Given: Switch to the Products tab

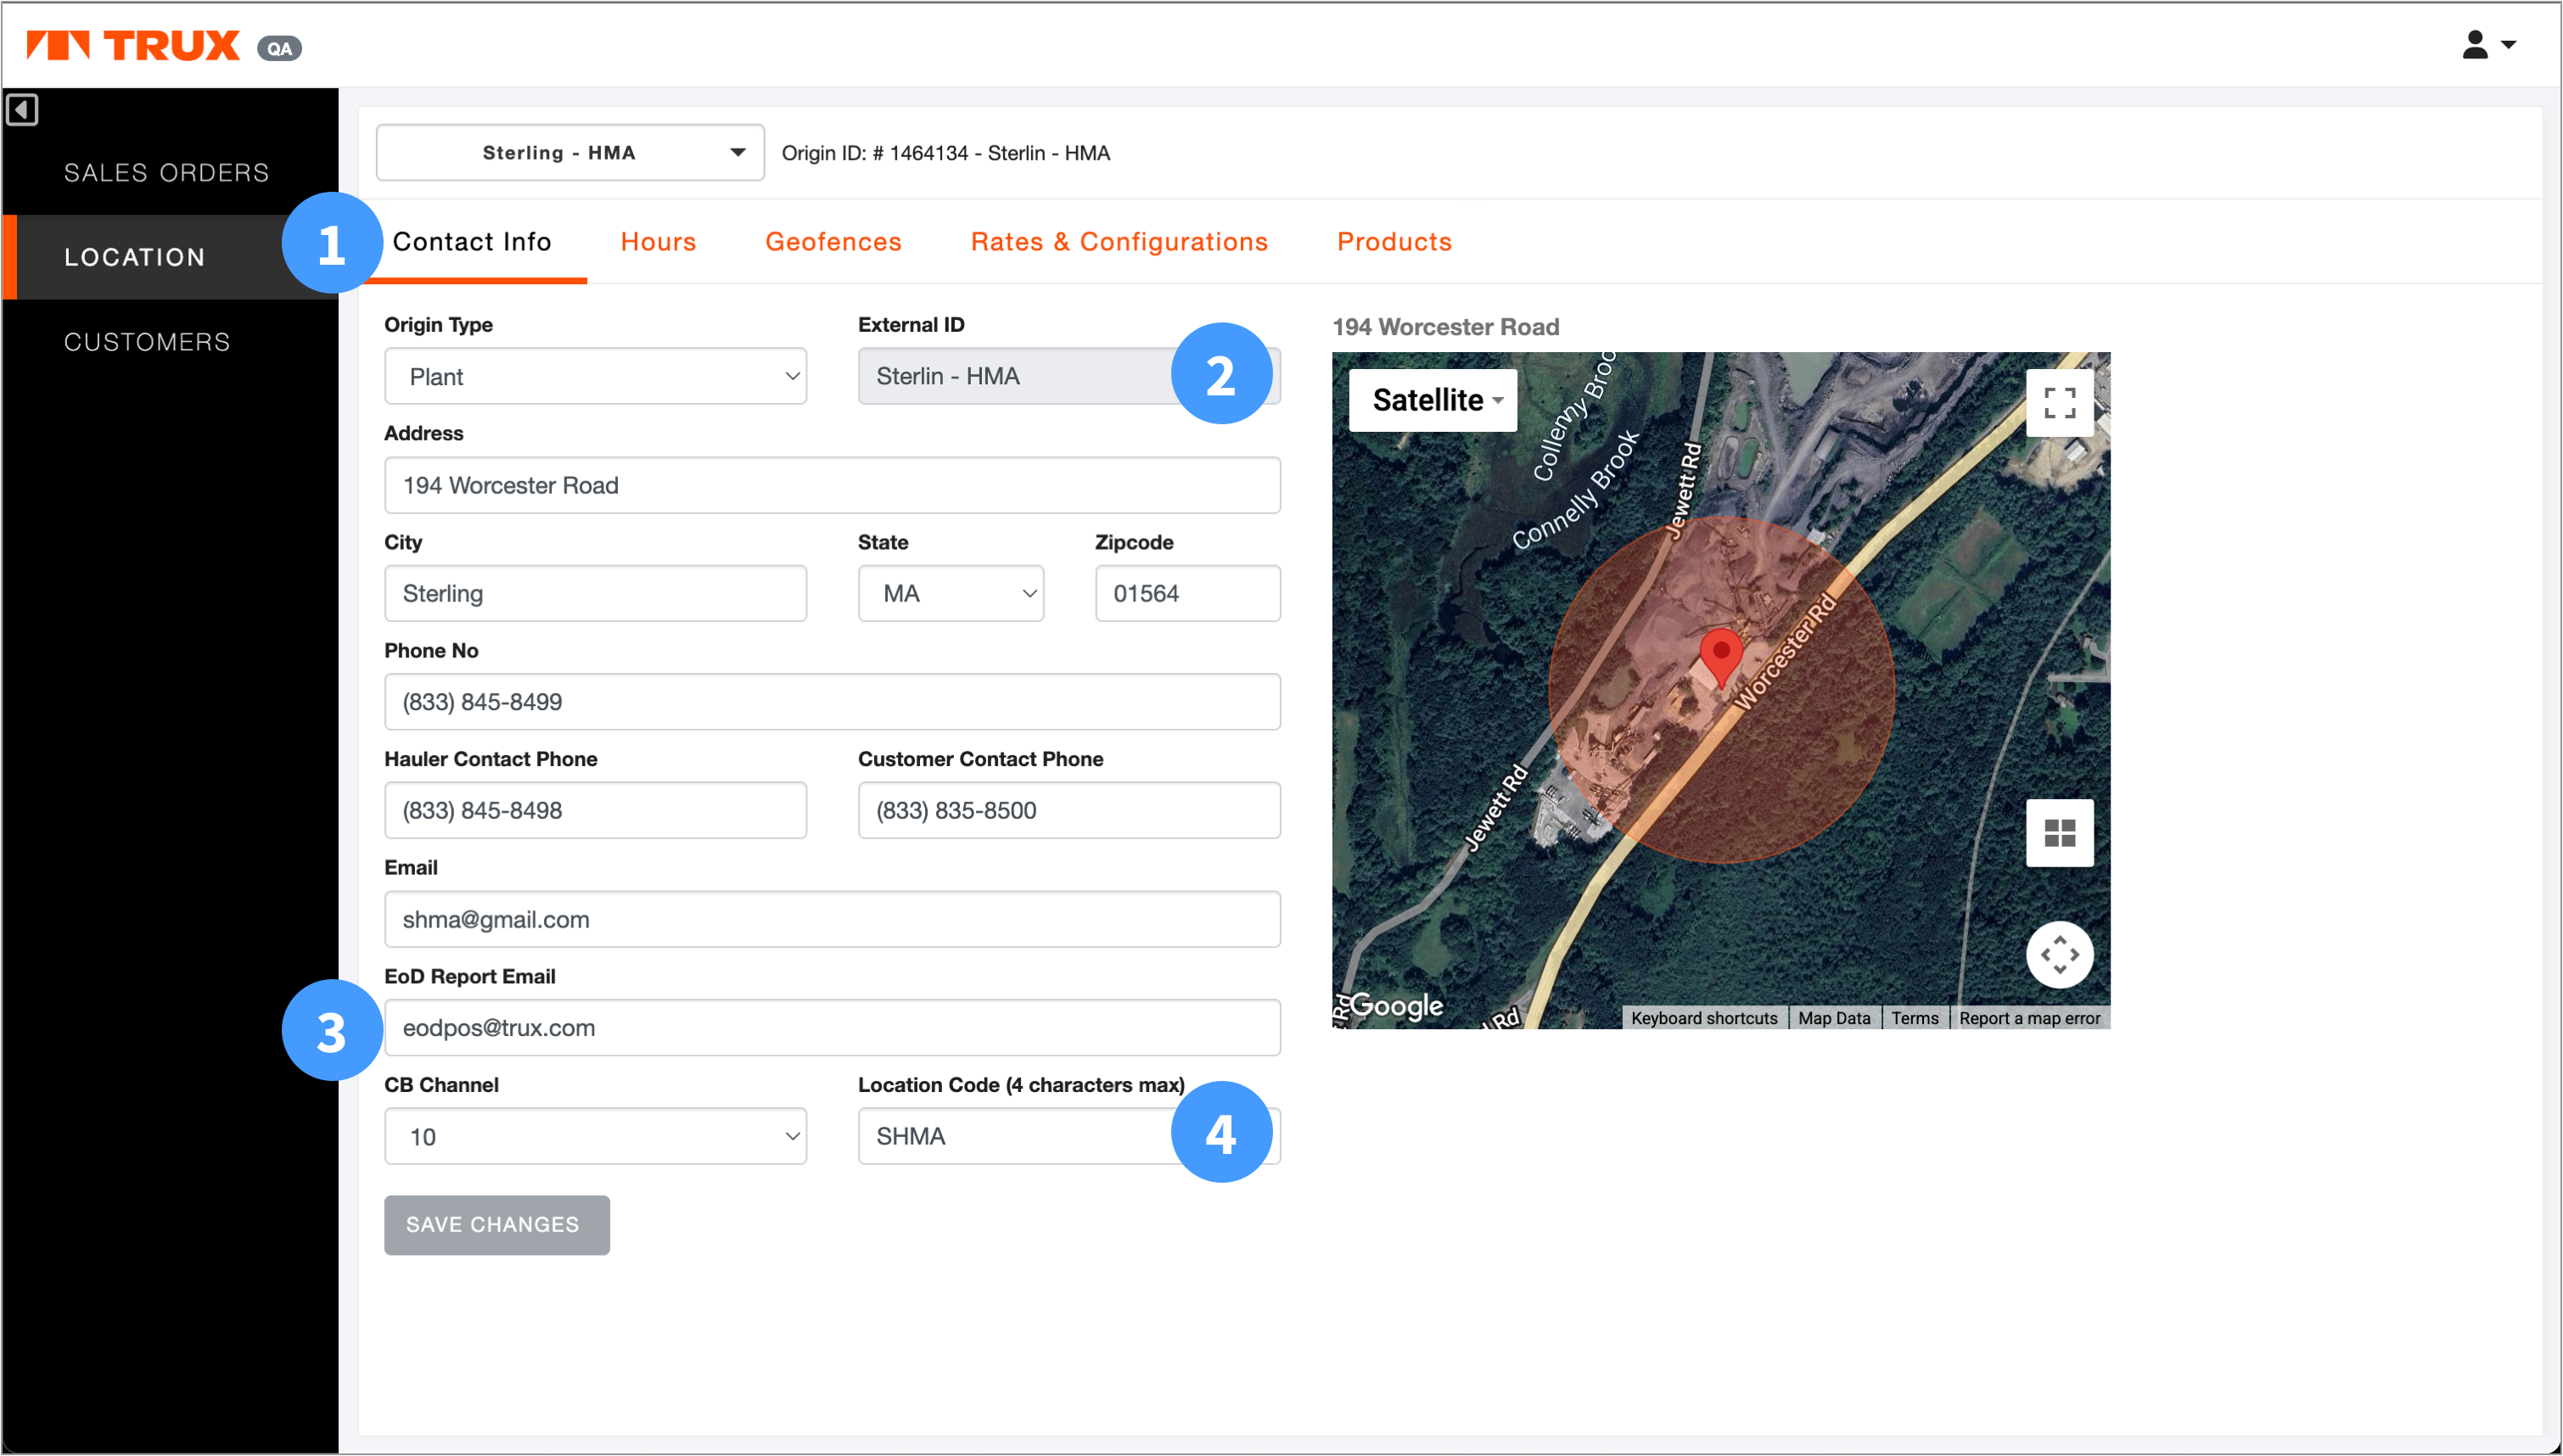Looking at the screenshot, I should point(1394,241).
